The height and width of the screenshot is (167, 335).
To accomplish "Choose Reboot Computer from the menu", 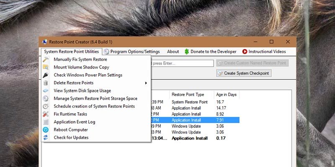I will (x=96, y=130).
